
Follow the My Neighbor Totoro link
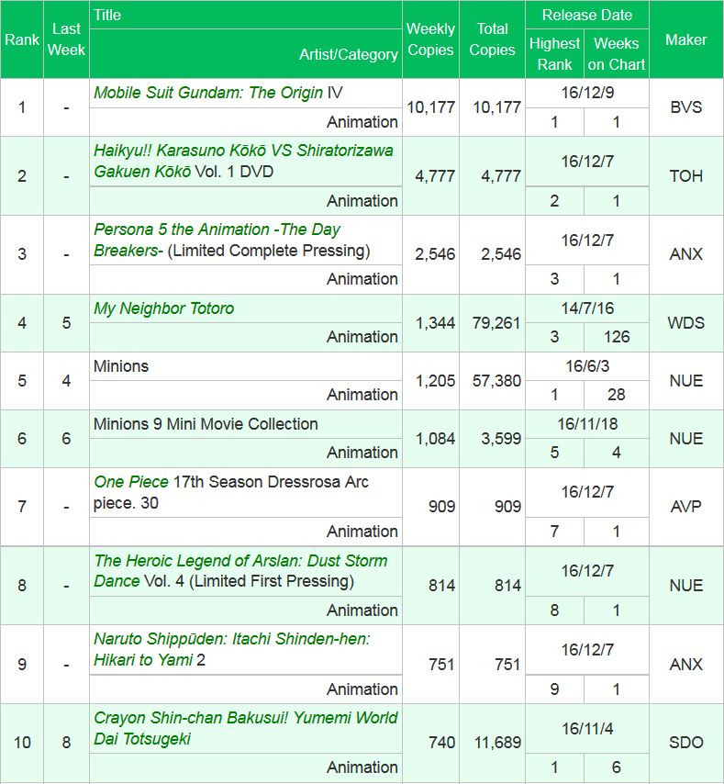click(x=163, y=308)
